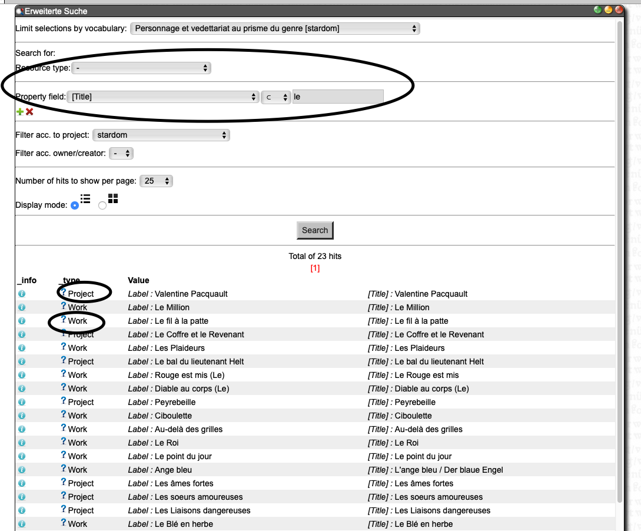Click the label 'Les soeurs amoureuses'
This screenshot has height=531, width=641.
point(199,497)
